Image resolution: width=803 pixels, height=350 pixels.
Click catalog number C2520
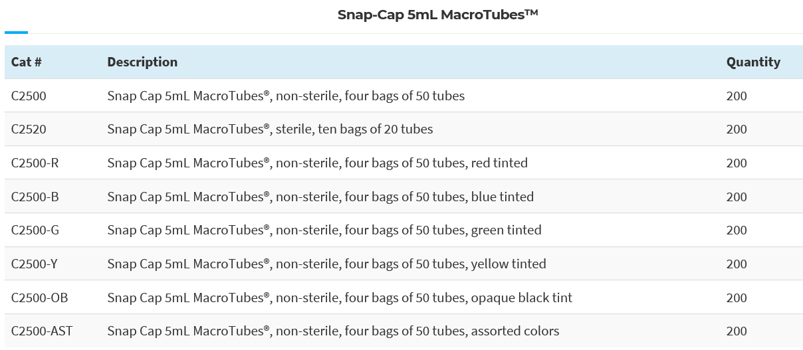pos(29,130)
